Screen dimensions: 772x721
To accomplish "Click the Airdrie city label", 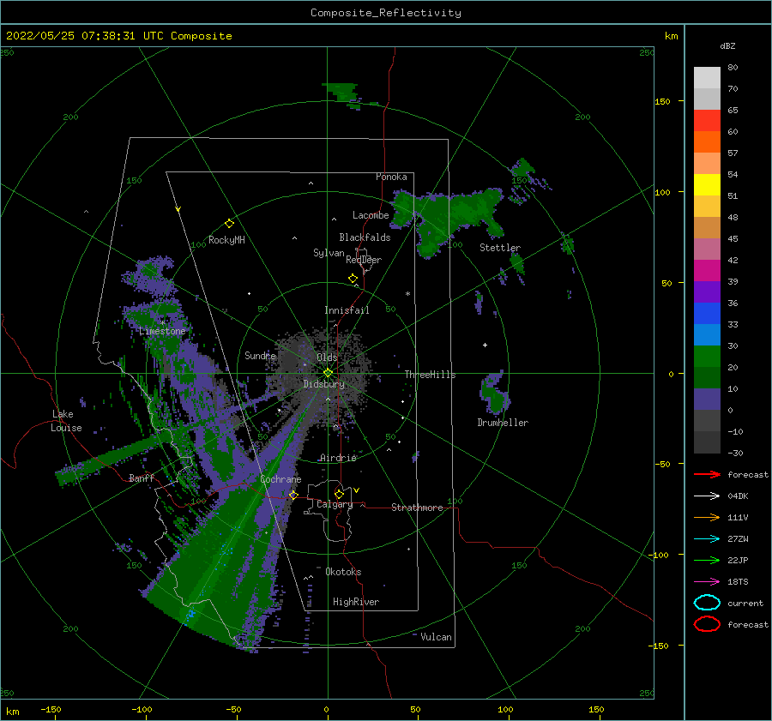I will point(338,458).
